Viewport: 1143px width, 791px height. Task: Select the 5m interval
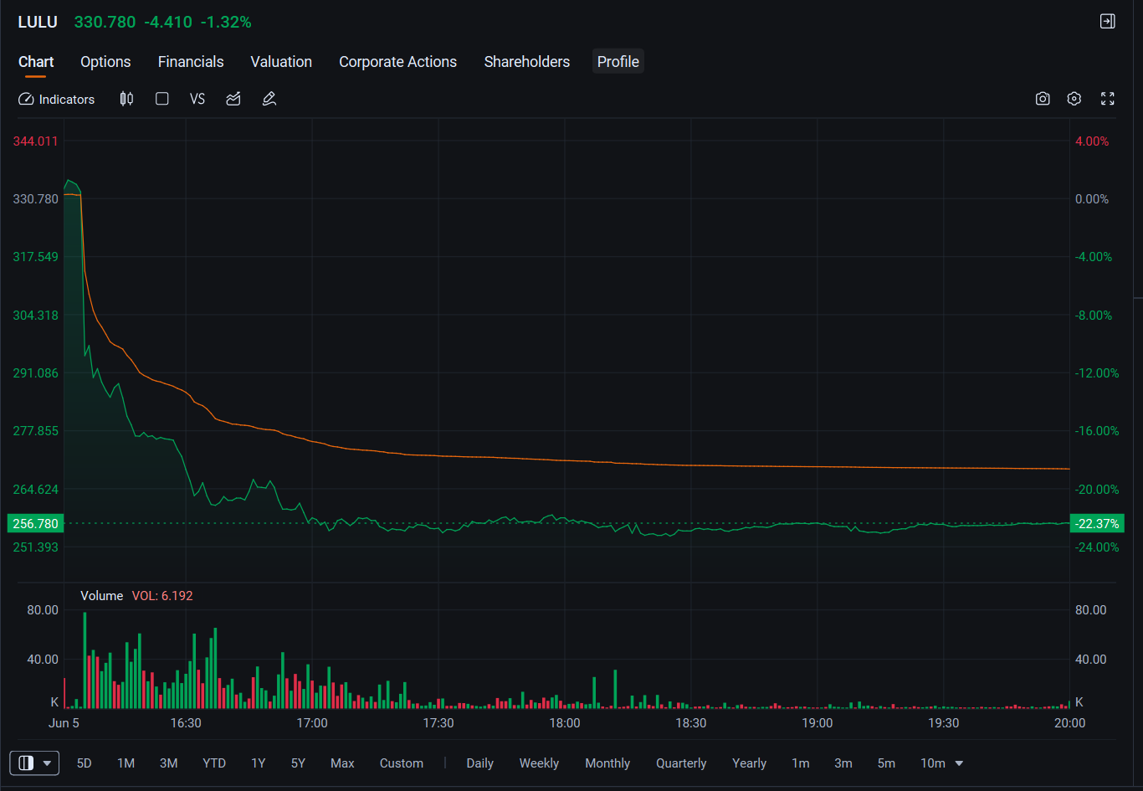[886, 763]
